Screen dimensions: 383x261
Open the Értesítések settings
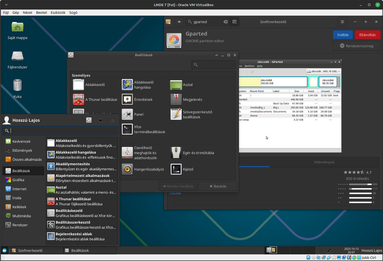[127, 99]
